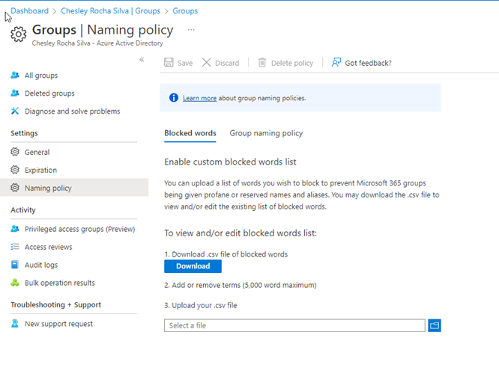Open the Learn more link
Viewport: 499px width, 365px height.
(x=199, y=98)
